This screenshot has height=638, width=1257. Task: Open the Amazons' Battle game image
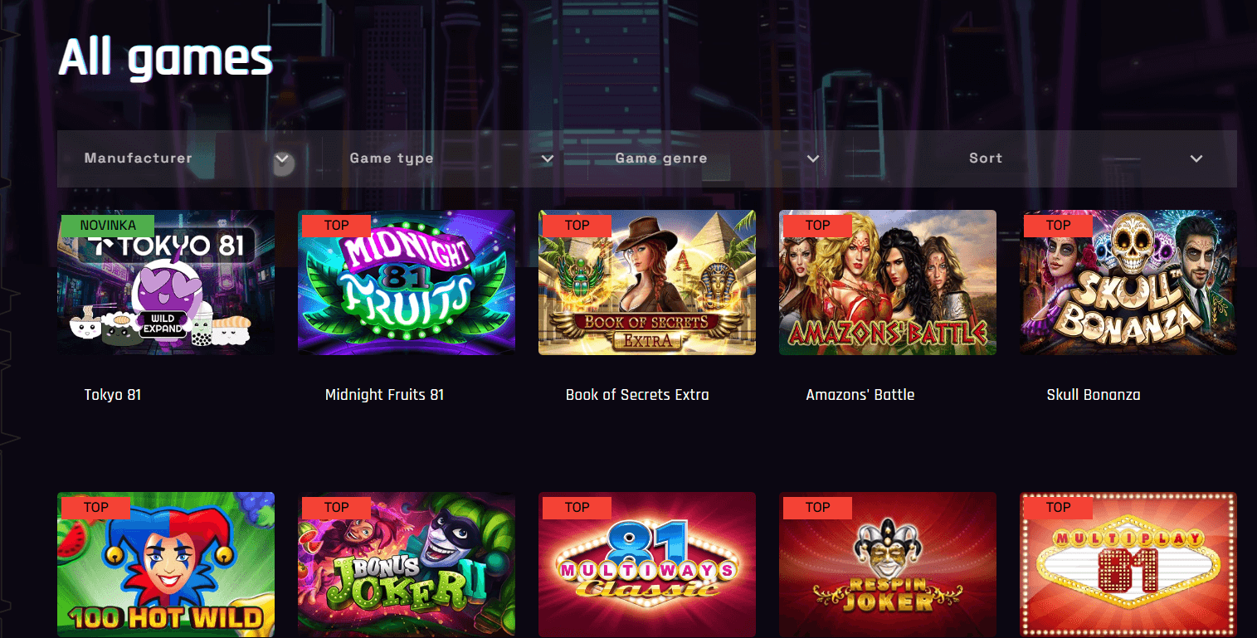point(888,282)
